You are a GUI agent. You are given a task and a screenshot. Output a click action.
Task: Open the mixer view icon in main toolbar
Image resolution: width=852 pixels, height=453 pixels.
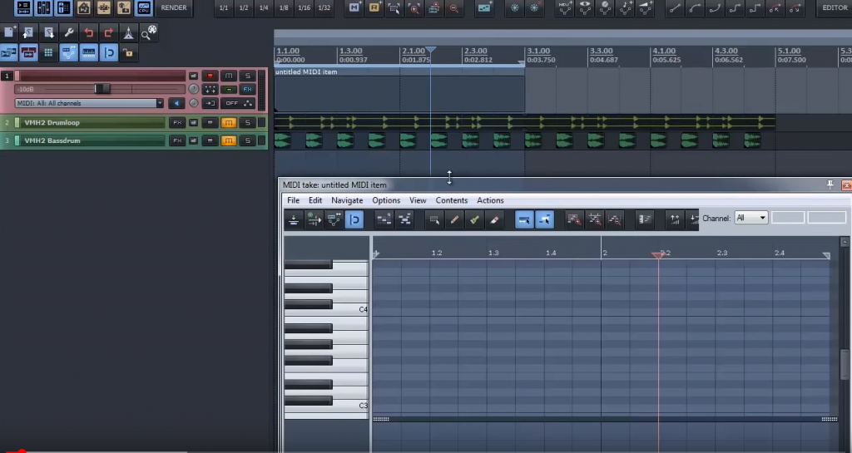point(43,7)
